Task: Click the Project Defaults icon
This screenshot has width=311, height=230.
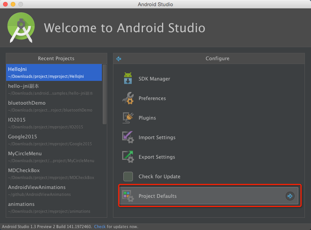Action: [128, 196]
